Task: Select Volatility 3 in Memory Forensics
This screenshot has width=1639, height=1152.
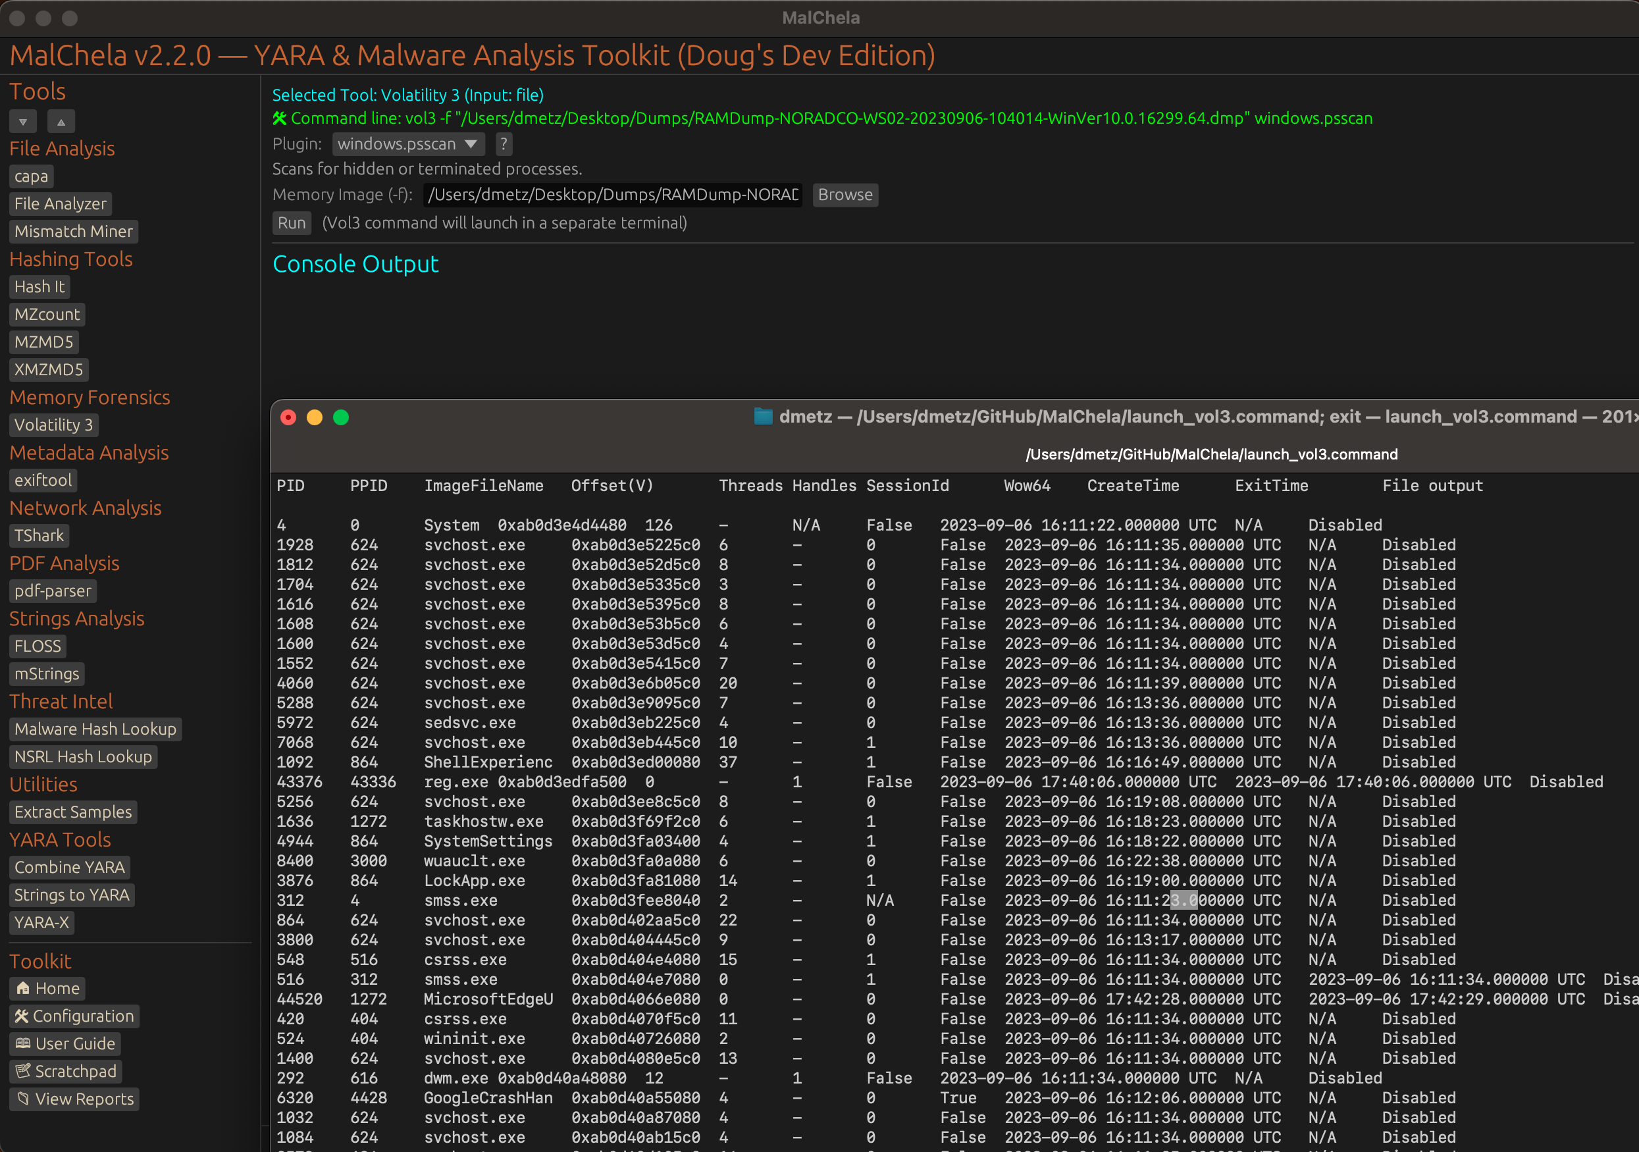Action: click(x=53, y=425)
